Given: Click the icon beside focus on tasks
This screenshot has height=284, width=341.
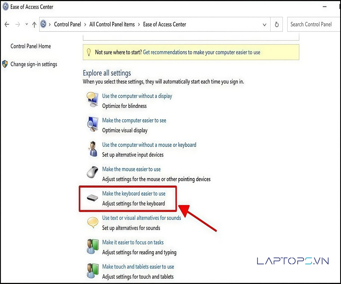Looking at the screenshot, I should (x=92, y=247).
